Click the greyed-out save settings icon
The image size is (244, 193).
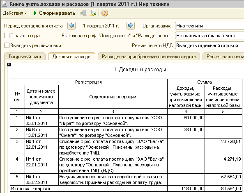click(x=83, y=13)
